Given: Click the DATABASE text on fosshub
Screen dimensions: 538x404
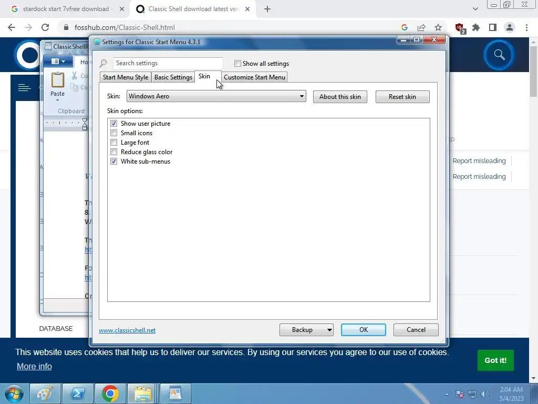Looking at the screenshot, I should [x=56, y=329].
